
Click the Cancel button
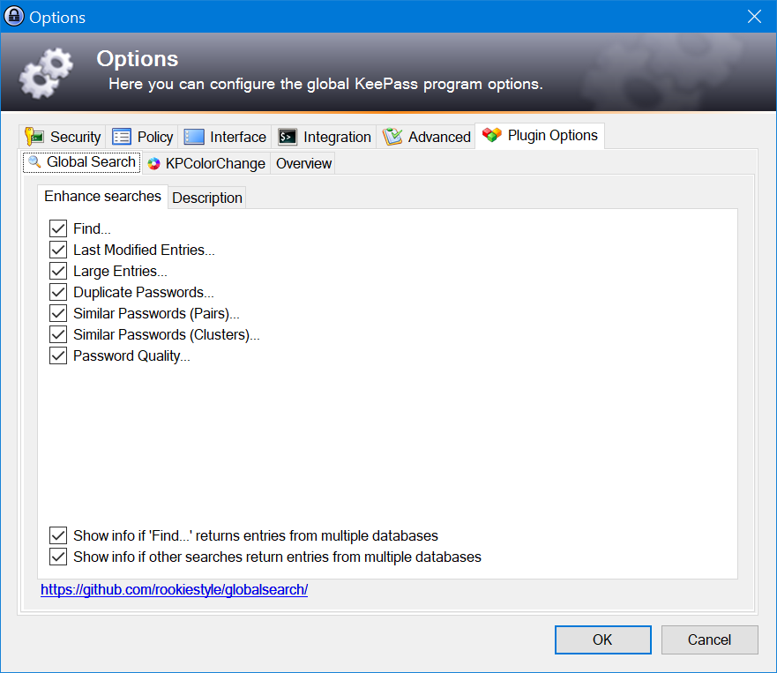coord(709,639)
